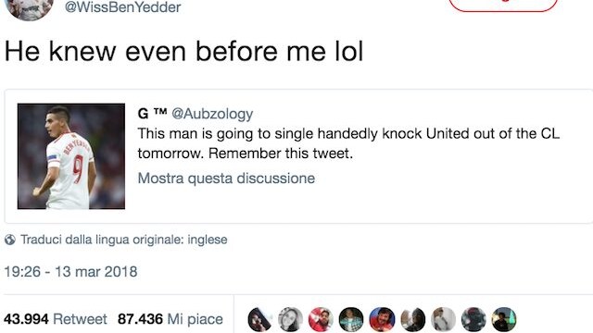Open the @Aubzology handle link

212,114
